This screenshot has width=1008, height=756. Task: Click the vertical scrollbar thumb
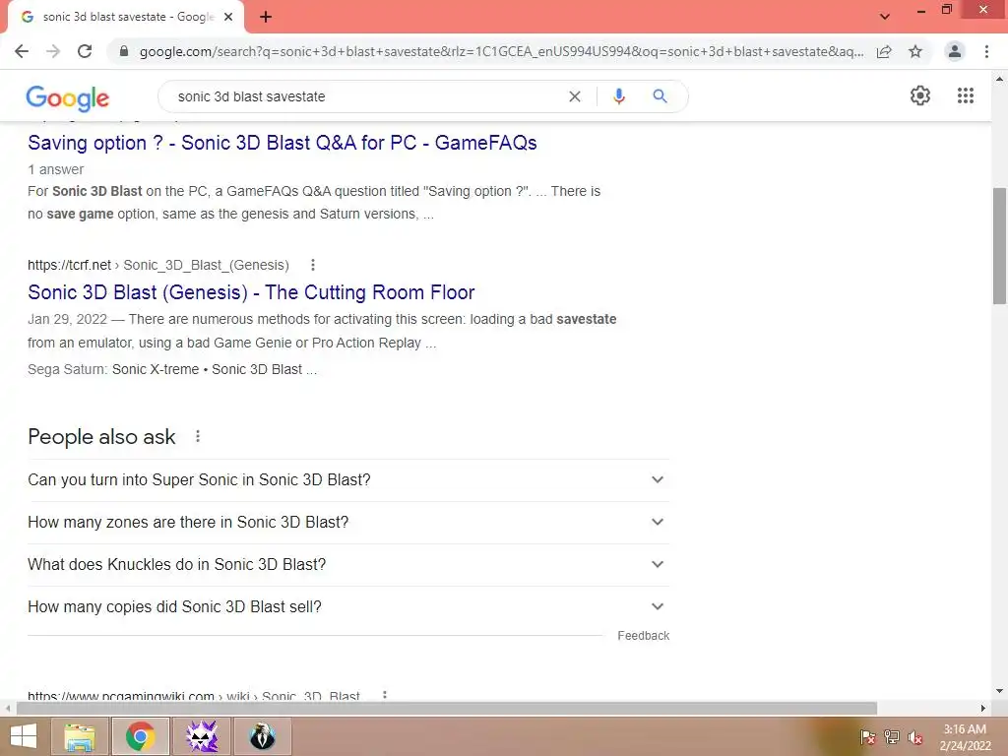(999, 245)
